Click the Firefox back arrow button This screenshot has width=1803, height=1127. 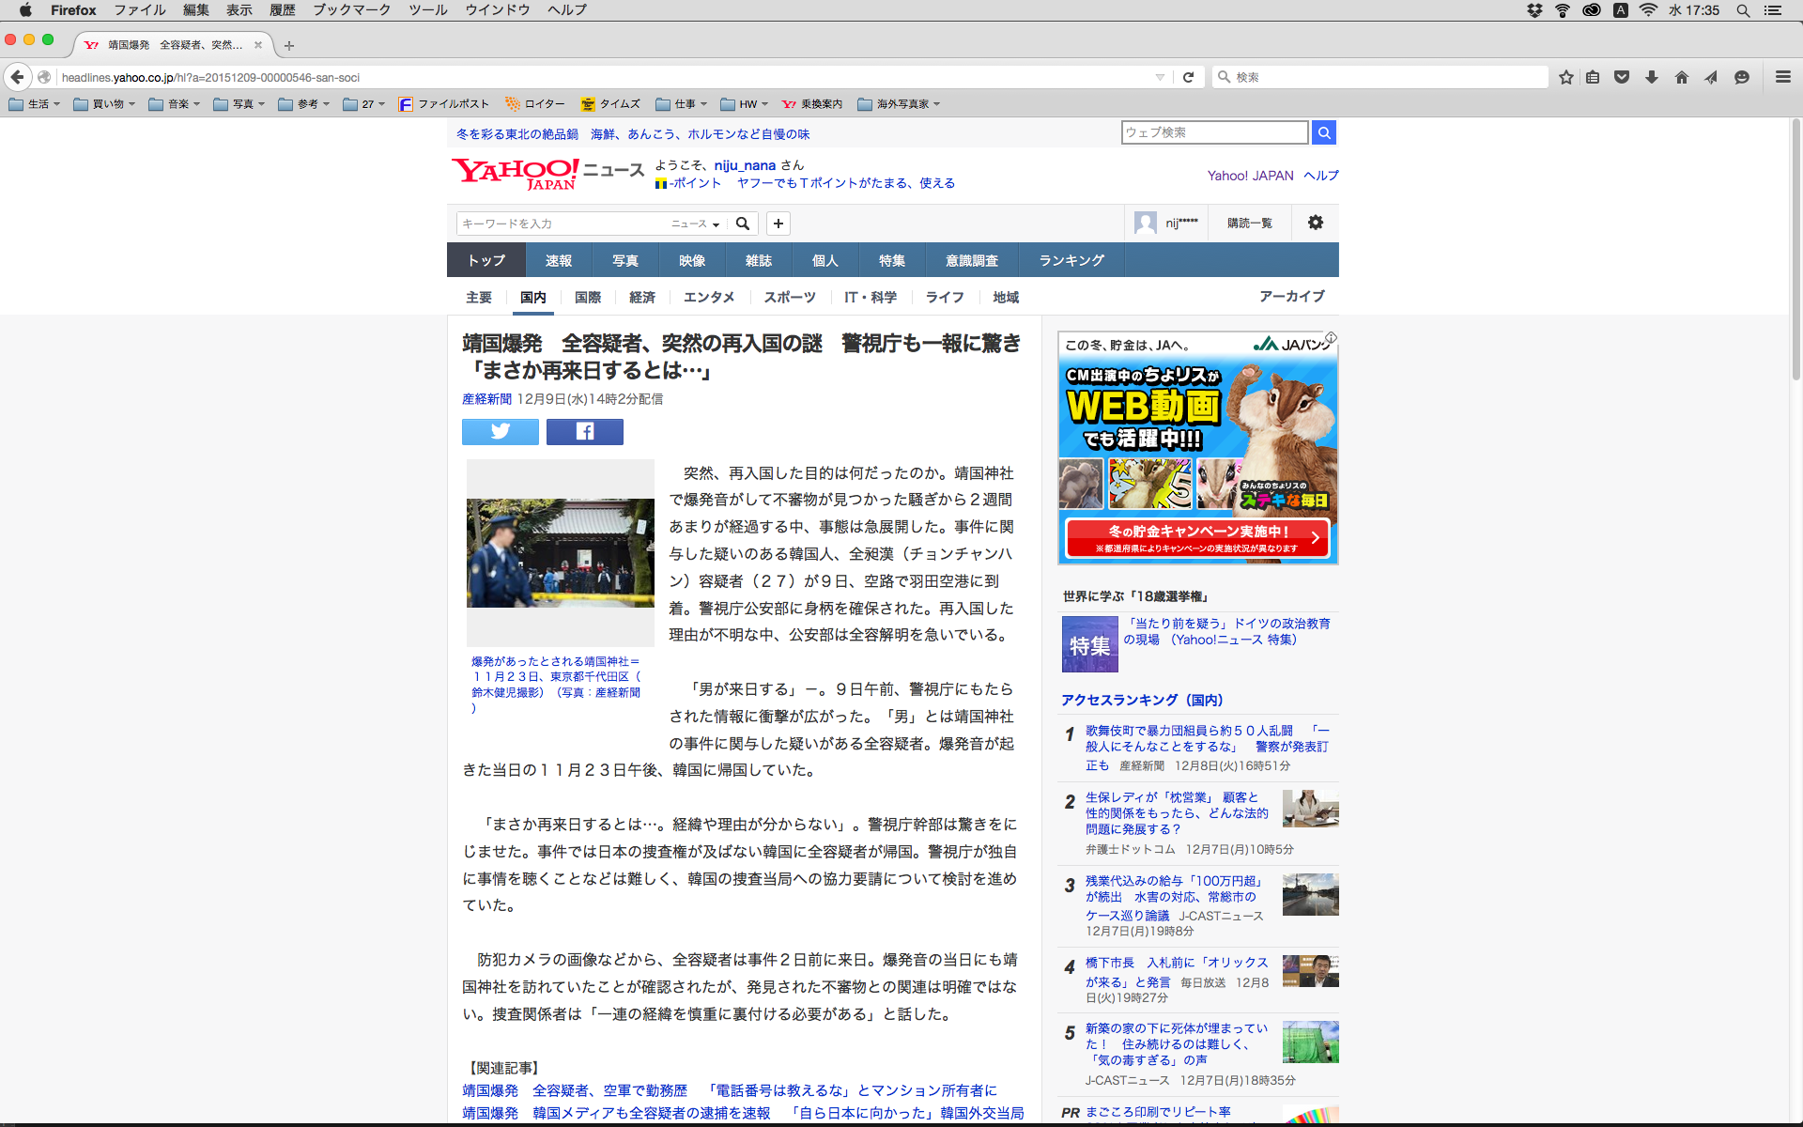click(17, 77)
